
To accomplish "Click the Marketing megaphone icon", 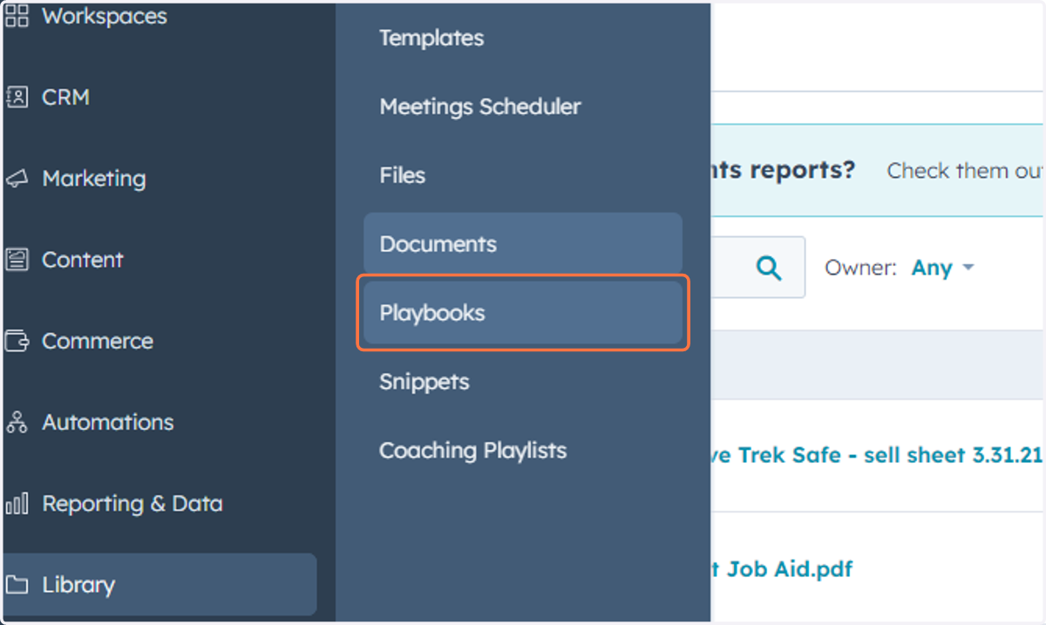I will (17, 178).
